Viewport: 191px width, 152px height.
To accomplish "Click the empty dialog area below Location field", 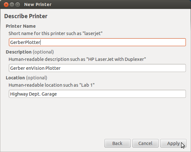I will tap(96, 118).
